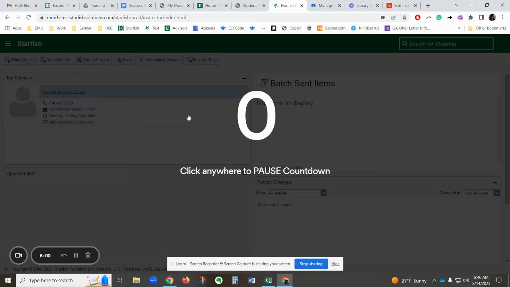Open the Starfish hamburger menu

(8, 43)
